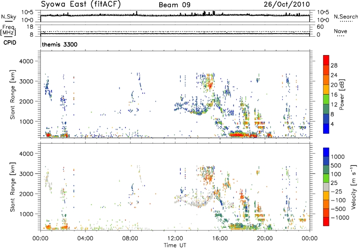This screenshot has width=358, height=248.
Task: Click the dotted line sample under N.Search
Action: pos(346,21)
